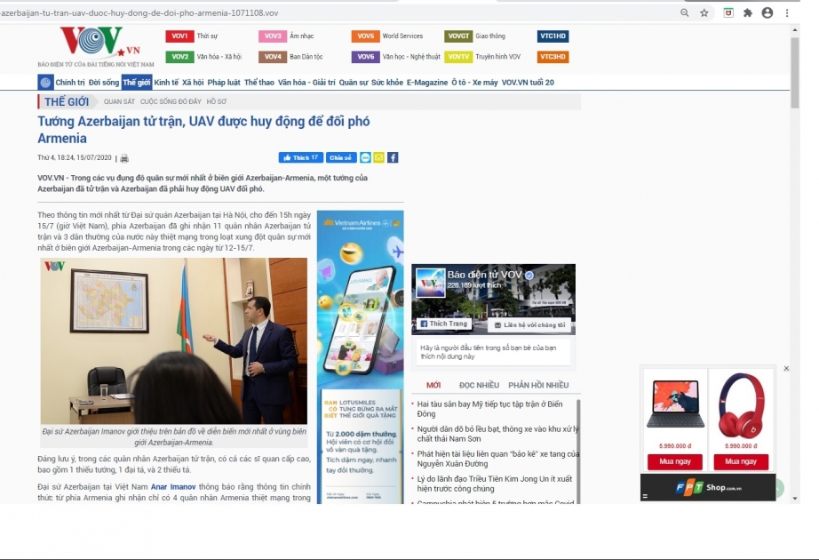The image size is (819, 560).
Task: Click the ambassador photo in the article
Action: click(x=174, y=341)
